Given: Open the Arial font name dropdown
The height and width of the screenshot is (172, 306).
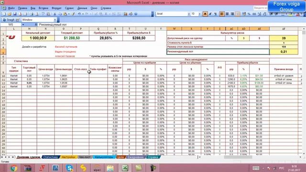Looking at the screenshot, I should (189, 14).
